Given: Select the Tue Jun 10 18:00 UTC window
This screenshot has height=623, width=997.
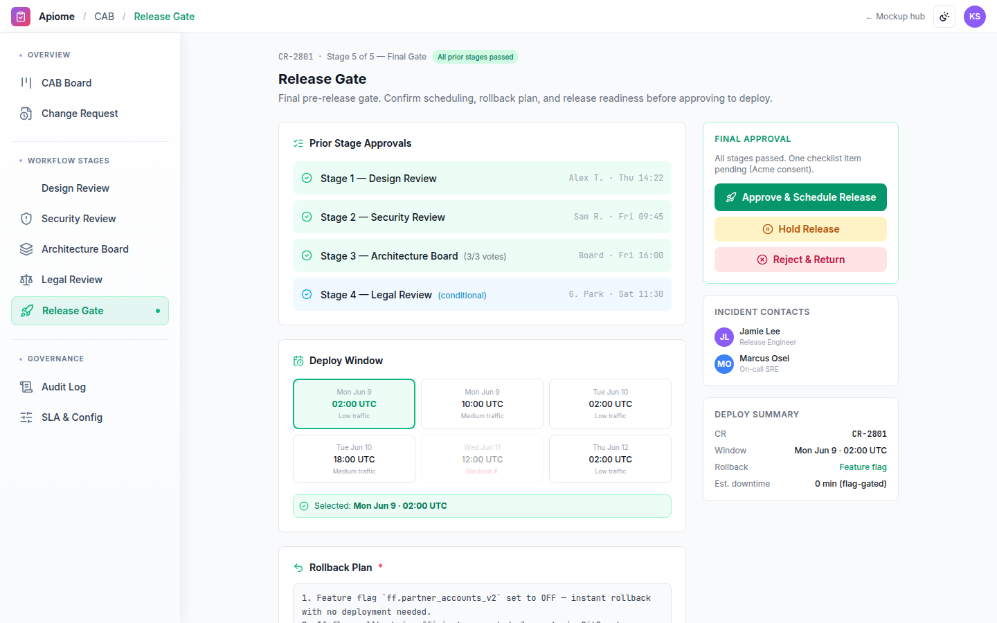Looking at the screenshot, I should click(x=354, y=459).
